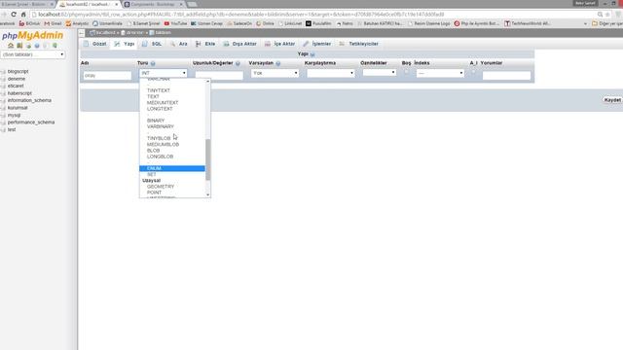Open the blue documentation help icon in sidebar
Screen dimensions: 623x350
tap(37, 46)
